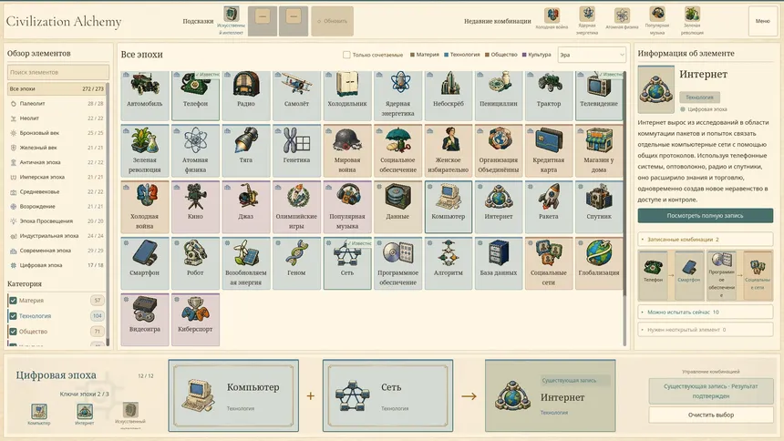
Task: Click the Технология tag under Интернет
Action: 699,97
